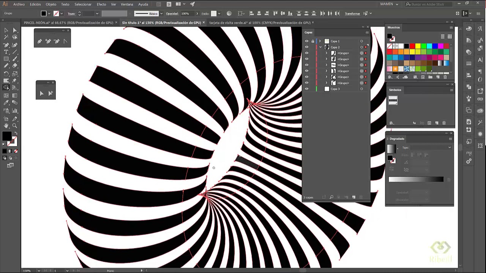Hide Capa 1 layer visibility eye

pyautogui.click(x=306, y=41)
